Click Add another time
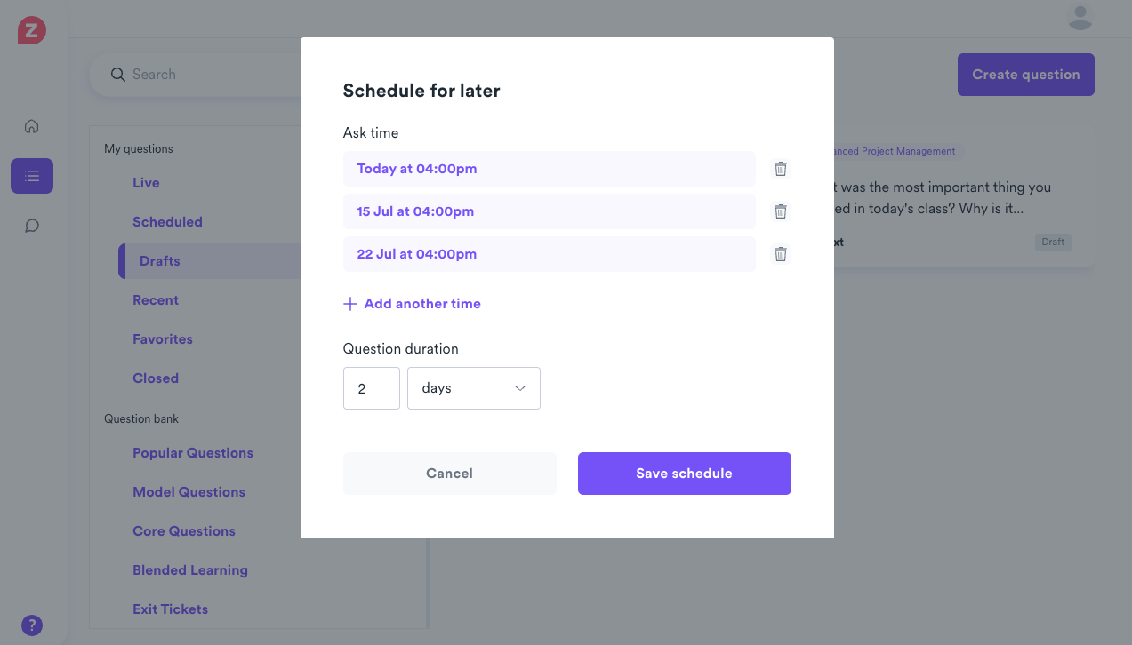The height and width of the screenshot is (645, 1132). (413, 304)
